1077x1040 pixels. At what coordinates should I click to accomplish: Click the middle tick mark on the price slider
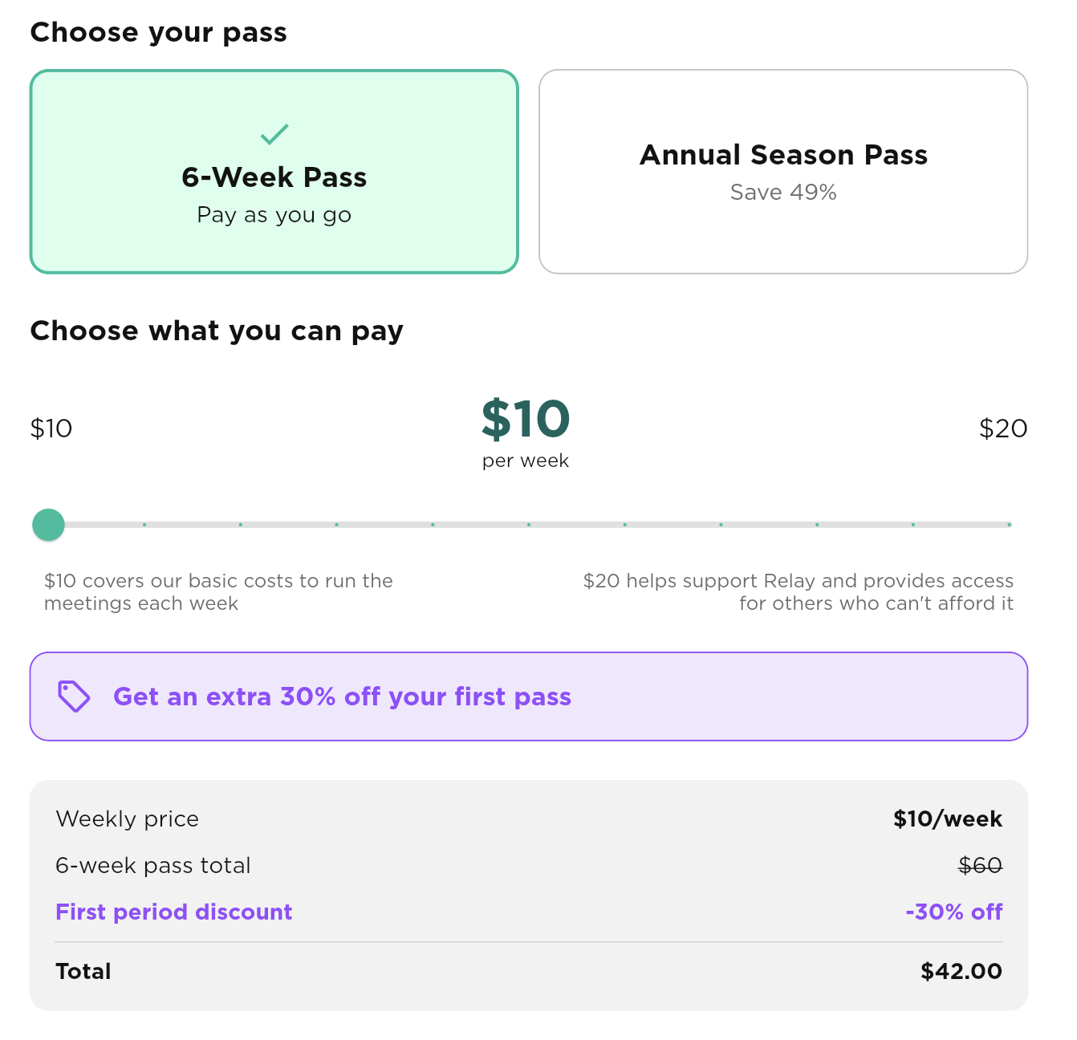(x=529, y=524)
